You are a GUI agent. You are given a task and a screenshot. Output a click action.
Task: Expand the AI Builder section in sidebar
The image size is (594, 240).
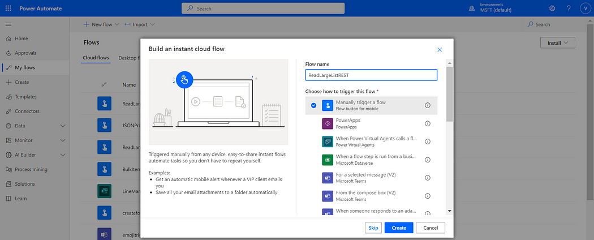coord(63,155)
